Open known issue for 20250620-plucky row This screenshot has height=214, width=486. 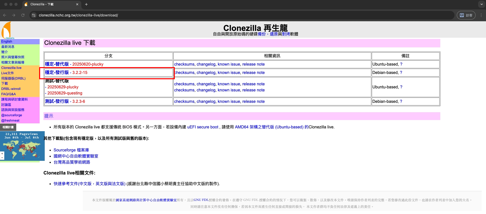point(229,64)
